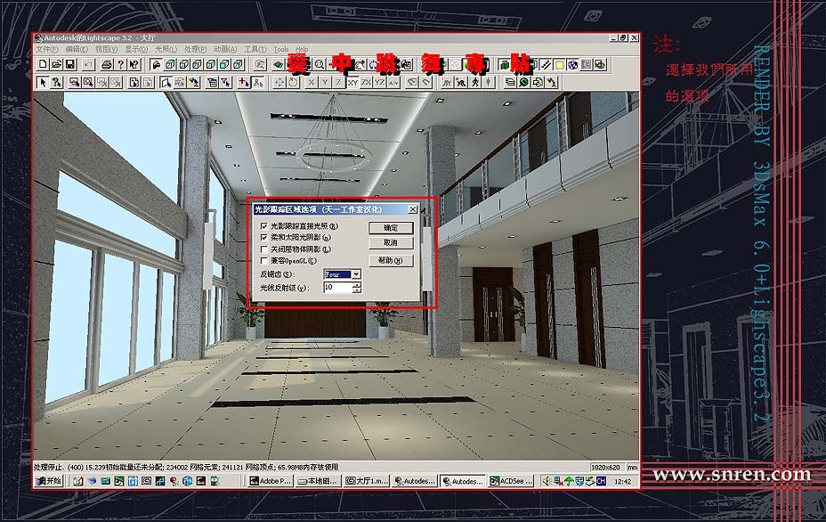Switch to Adobe P... taskbar window

point(270,481)
